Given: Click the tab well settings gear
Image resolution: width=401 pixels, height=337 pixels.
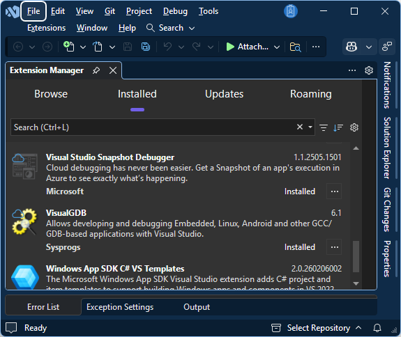Looking at the screenshot, I should pyautogui.click(x=369, y=70).
